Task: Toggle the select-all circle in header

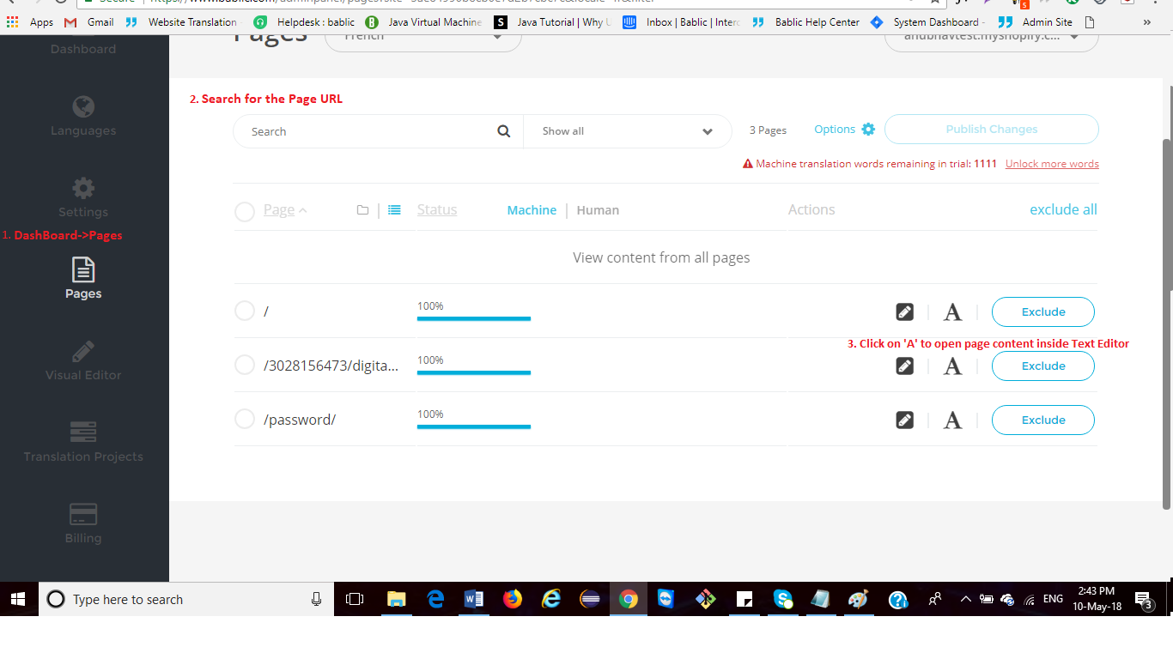Action: 245,211
